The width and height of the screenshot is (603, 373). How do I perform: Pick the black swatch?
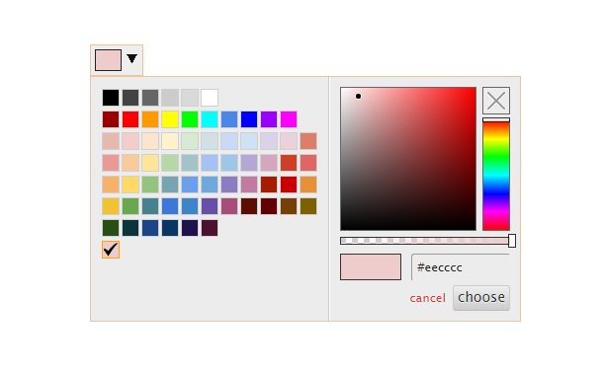[111, 98]
